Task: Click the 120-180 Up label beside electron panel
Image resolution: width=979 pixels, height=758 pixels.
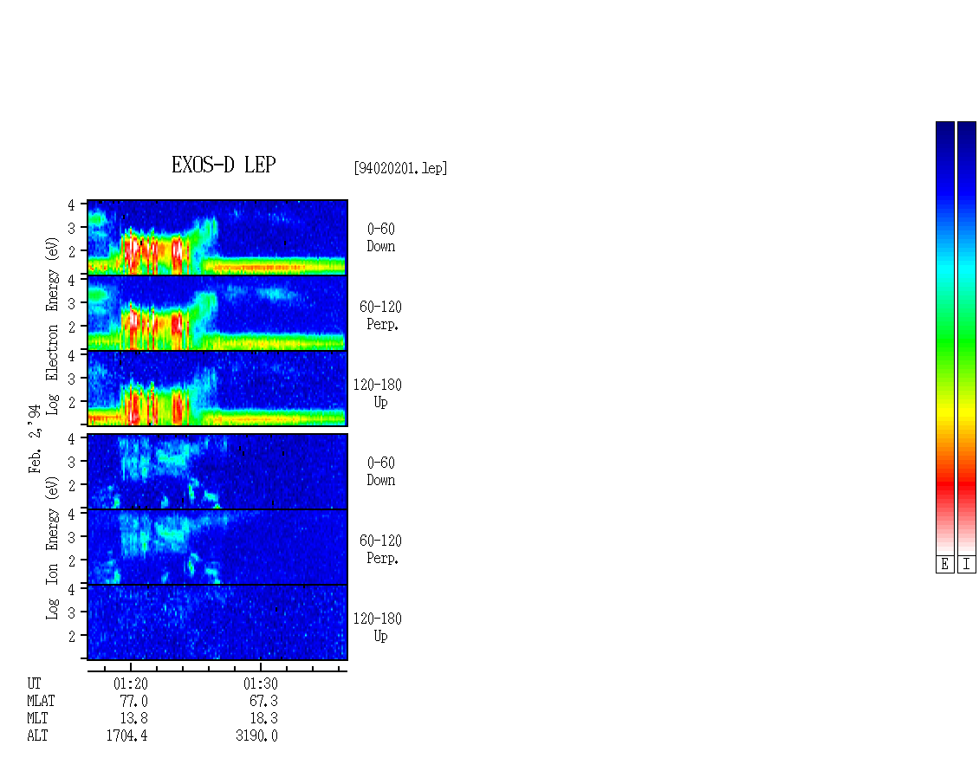Action: (378, 394)
